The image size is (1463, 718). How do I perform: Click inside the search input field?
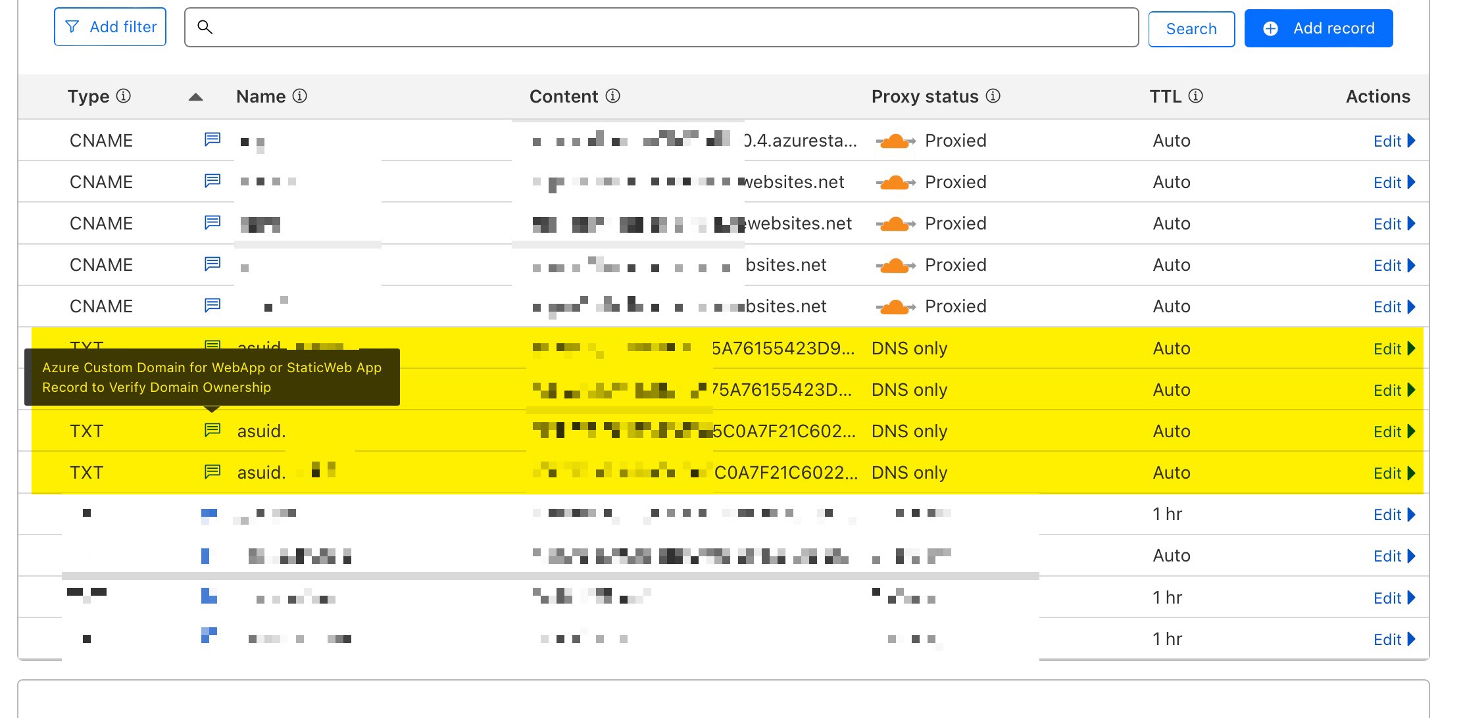coord(658,28)
